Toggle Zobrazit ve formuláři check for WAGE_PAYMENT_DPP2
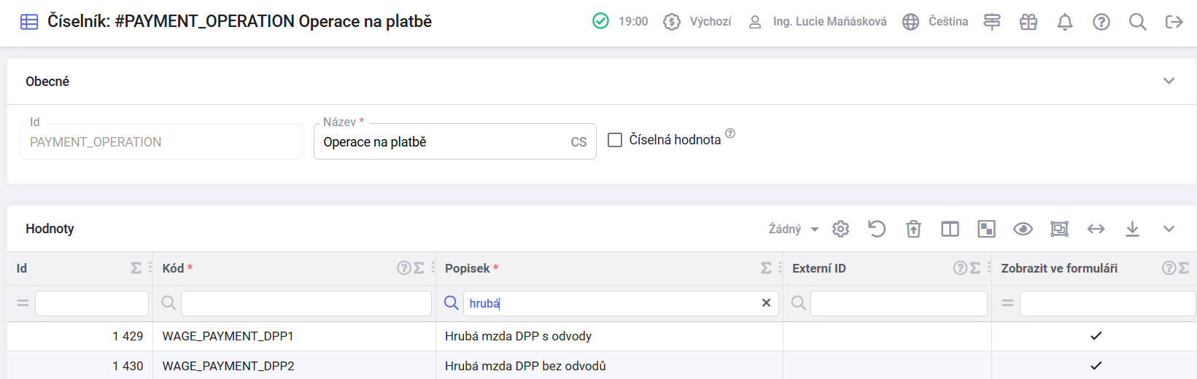Screen dimensions: 1197x379 pos(1096,366)
